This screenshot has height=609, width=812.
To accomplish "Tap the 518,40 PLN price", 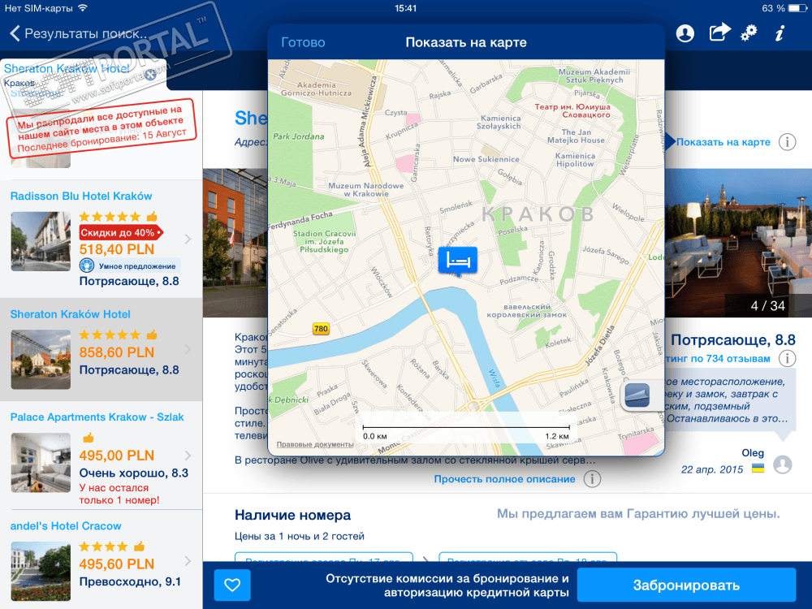I will pos(116,249).
